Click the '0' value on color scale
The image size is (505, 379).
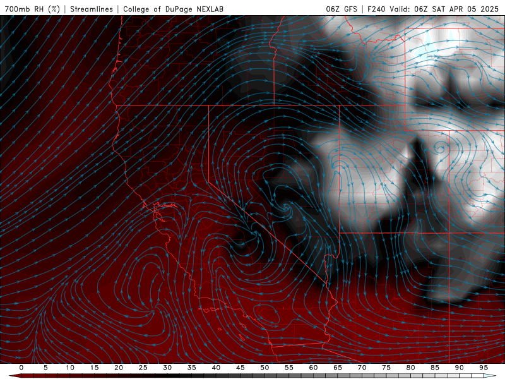21,368
